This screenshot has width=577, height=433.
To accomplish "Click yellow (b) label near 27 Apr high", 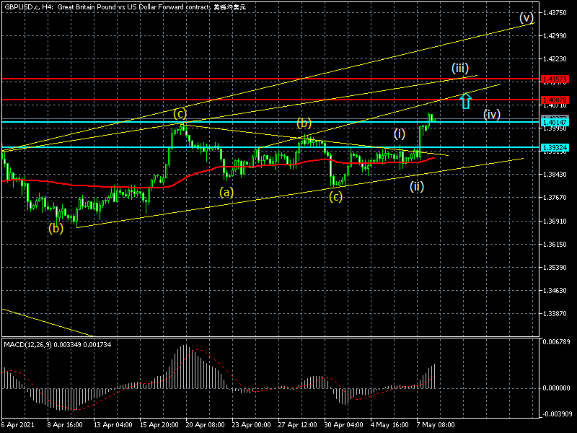I will [304, 123].
